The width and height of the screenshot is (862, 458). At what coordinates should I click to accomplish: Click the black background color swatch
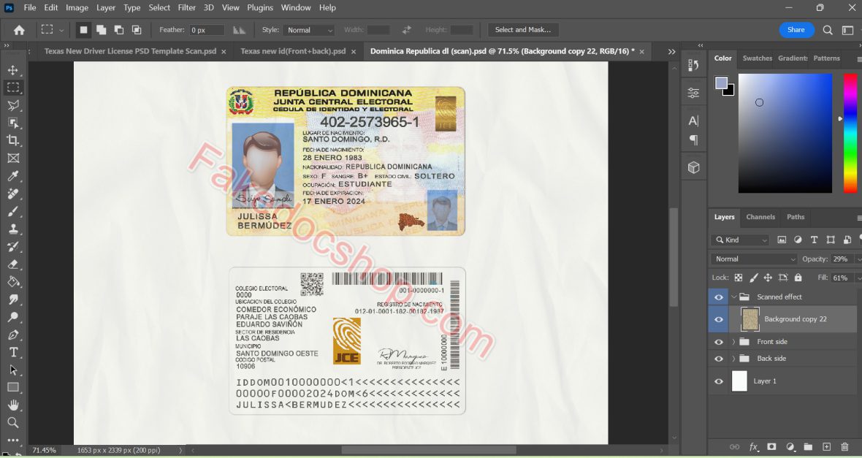coord(730,92)
